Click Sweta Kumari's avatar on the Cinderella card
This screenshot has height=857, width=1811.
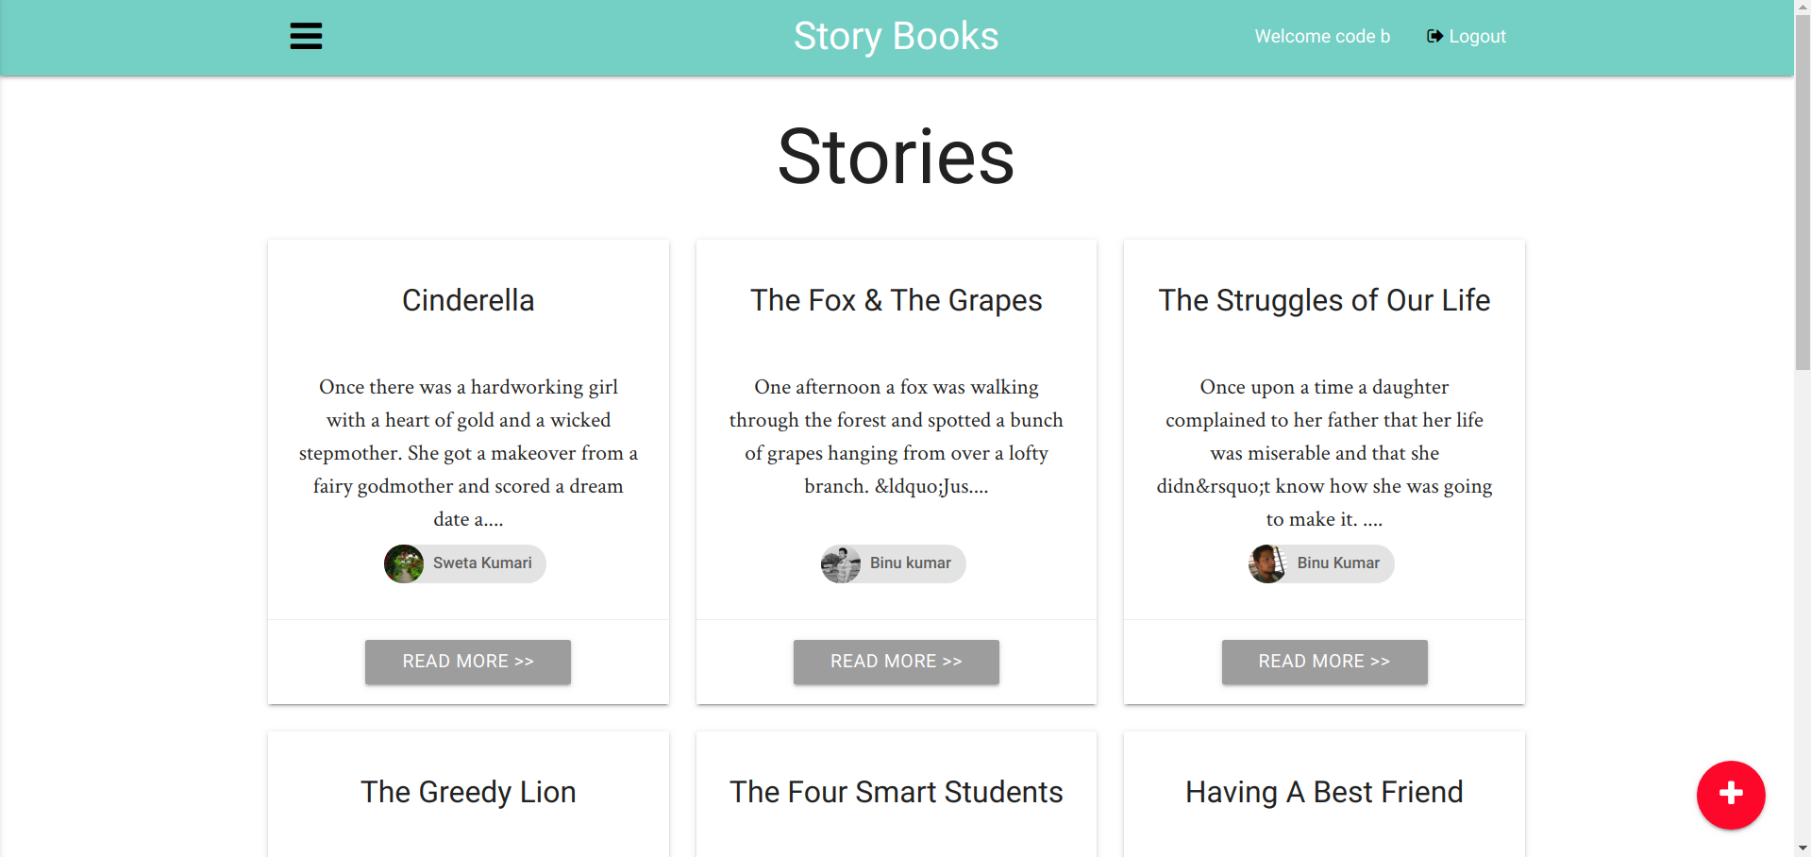(x=404, y=563)
